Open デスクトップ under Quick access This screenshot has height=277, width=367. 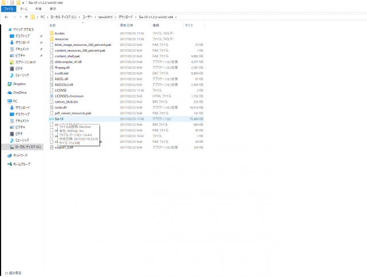(22, 36)
